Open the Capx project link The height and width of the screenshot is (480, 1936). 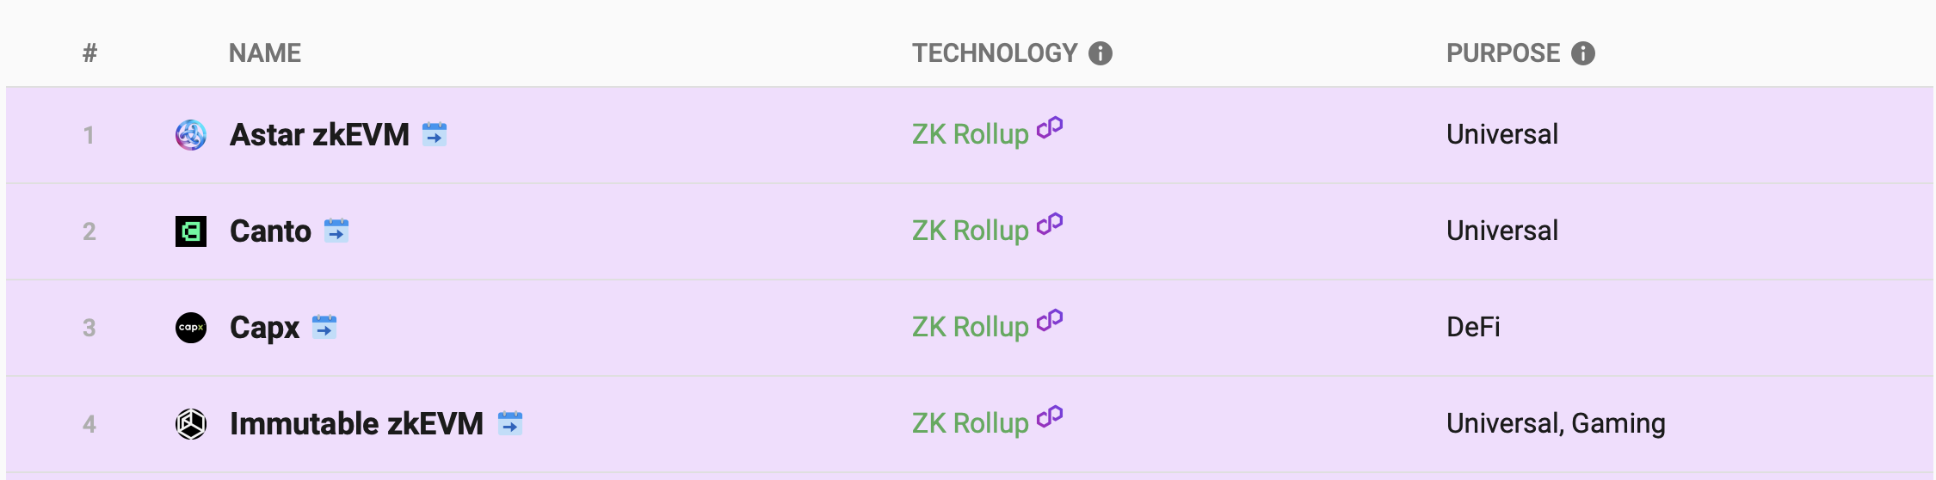[x=264, y=328]
